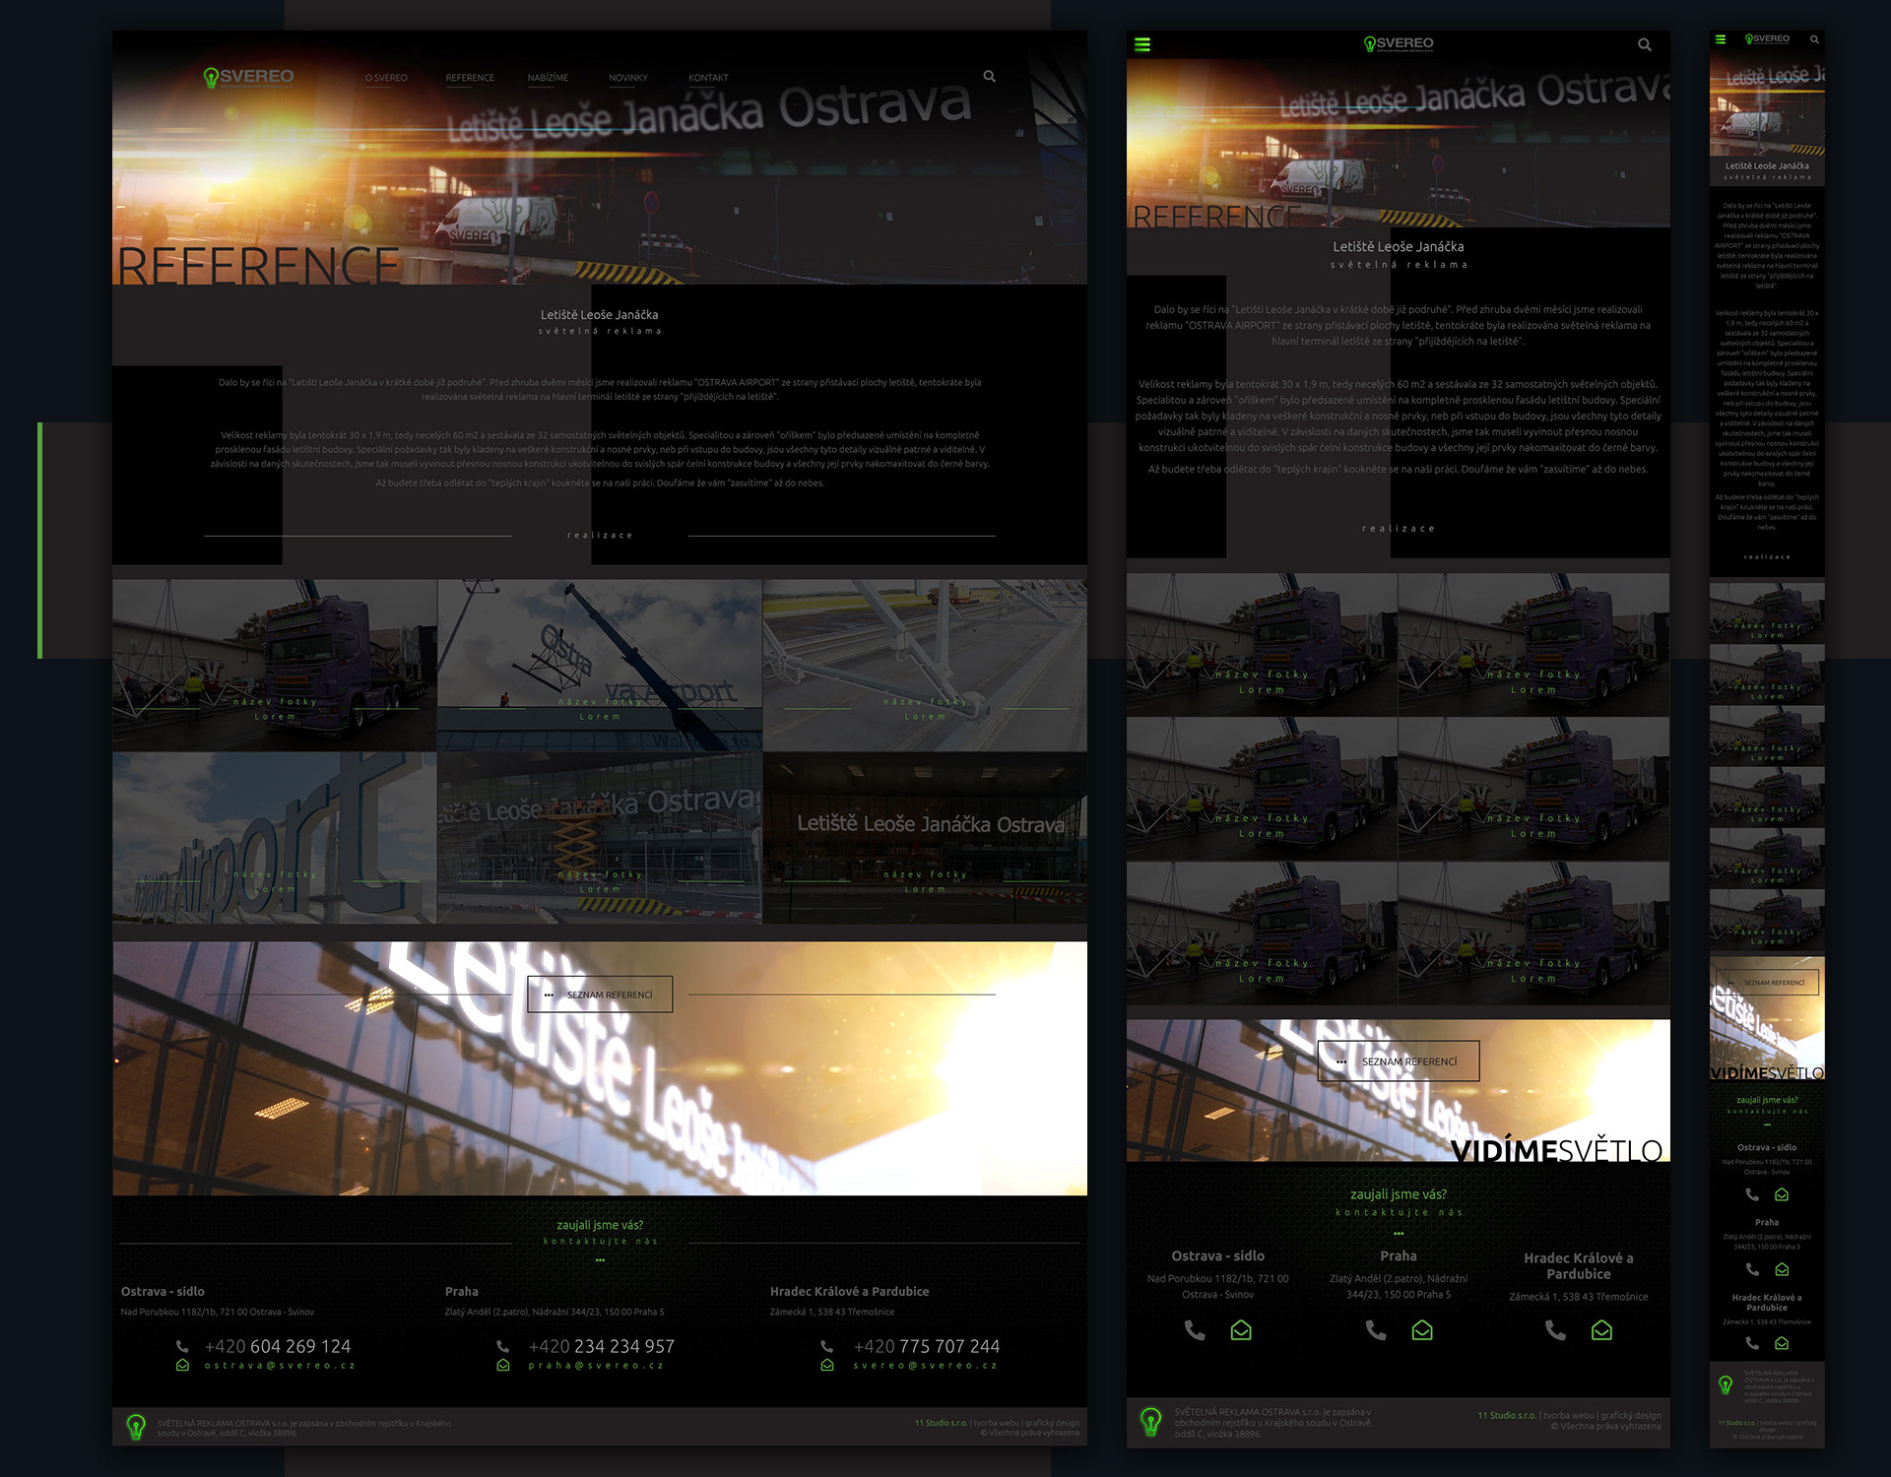Click mobile mail icon under Praha
The image size is (1891, 1477).
pos(1782,1269)
